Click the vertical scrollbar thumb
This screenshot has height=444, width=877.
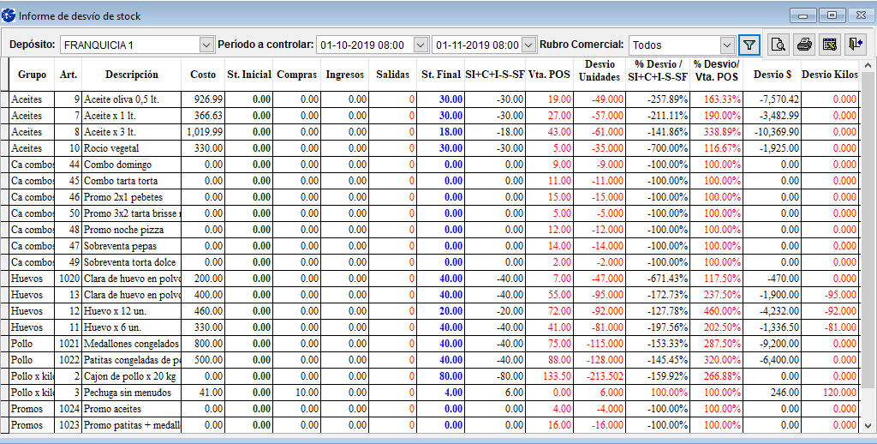pyautogui.click(x=868, y=230)
